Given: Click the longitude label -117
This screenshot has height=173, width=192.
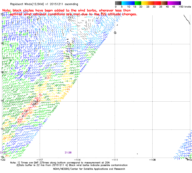Looking at the screenshot, I should (x=40, y=160).
